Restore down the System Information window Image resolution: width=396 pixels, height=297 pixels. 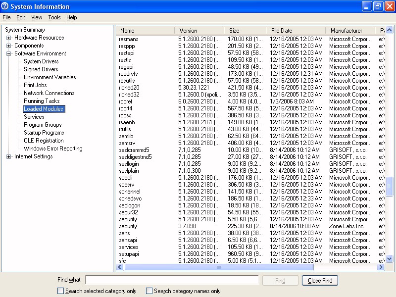click(378, 6)
